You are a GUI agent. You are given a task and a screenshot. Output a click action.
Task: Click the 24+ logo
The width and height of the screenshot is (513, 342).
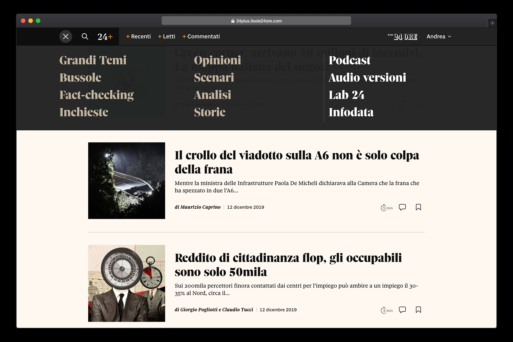(x=105, y=37)
